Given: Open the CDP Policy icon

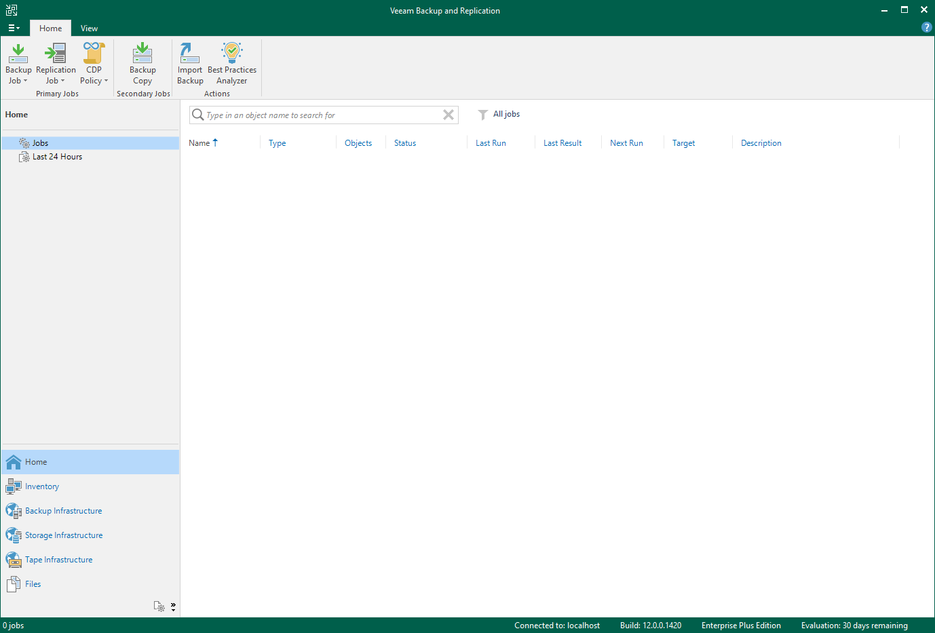Looking at the screenshot, I should coord(94,54).
